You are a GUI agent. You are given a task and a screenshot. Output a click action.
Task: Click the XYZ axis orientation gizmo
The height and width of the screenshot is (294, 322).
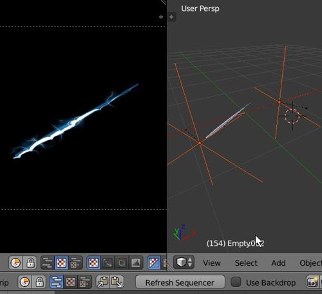point(184,233)
